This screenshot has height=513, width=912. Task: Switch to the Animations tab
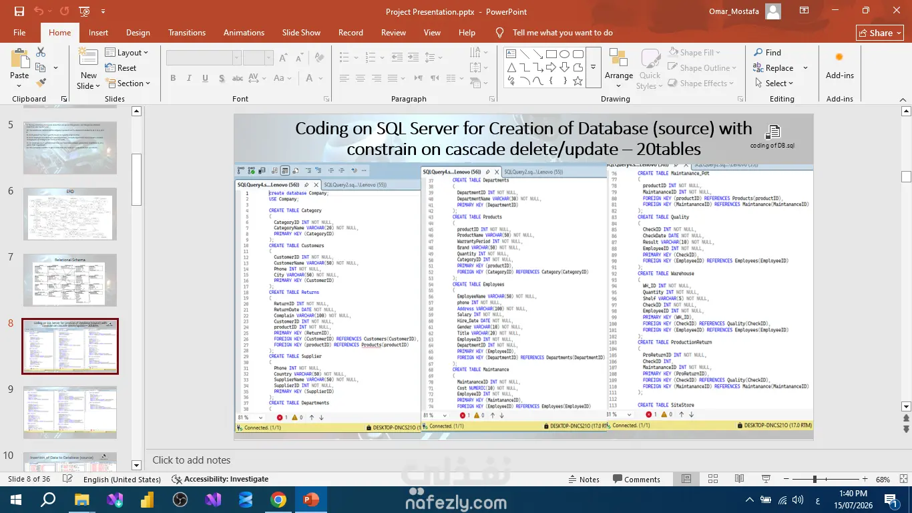pyautogui.click(x=244, y=33)
